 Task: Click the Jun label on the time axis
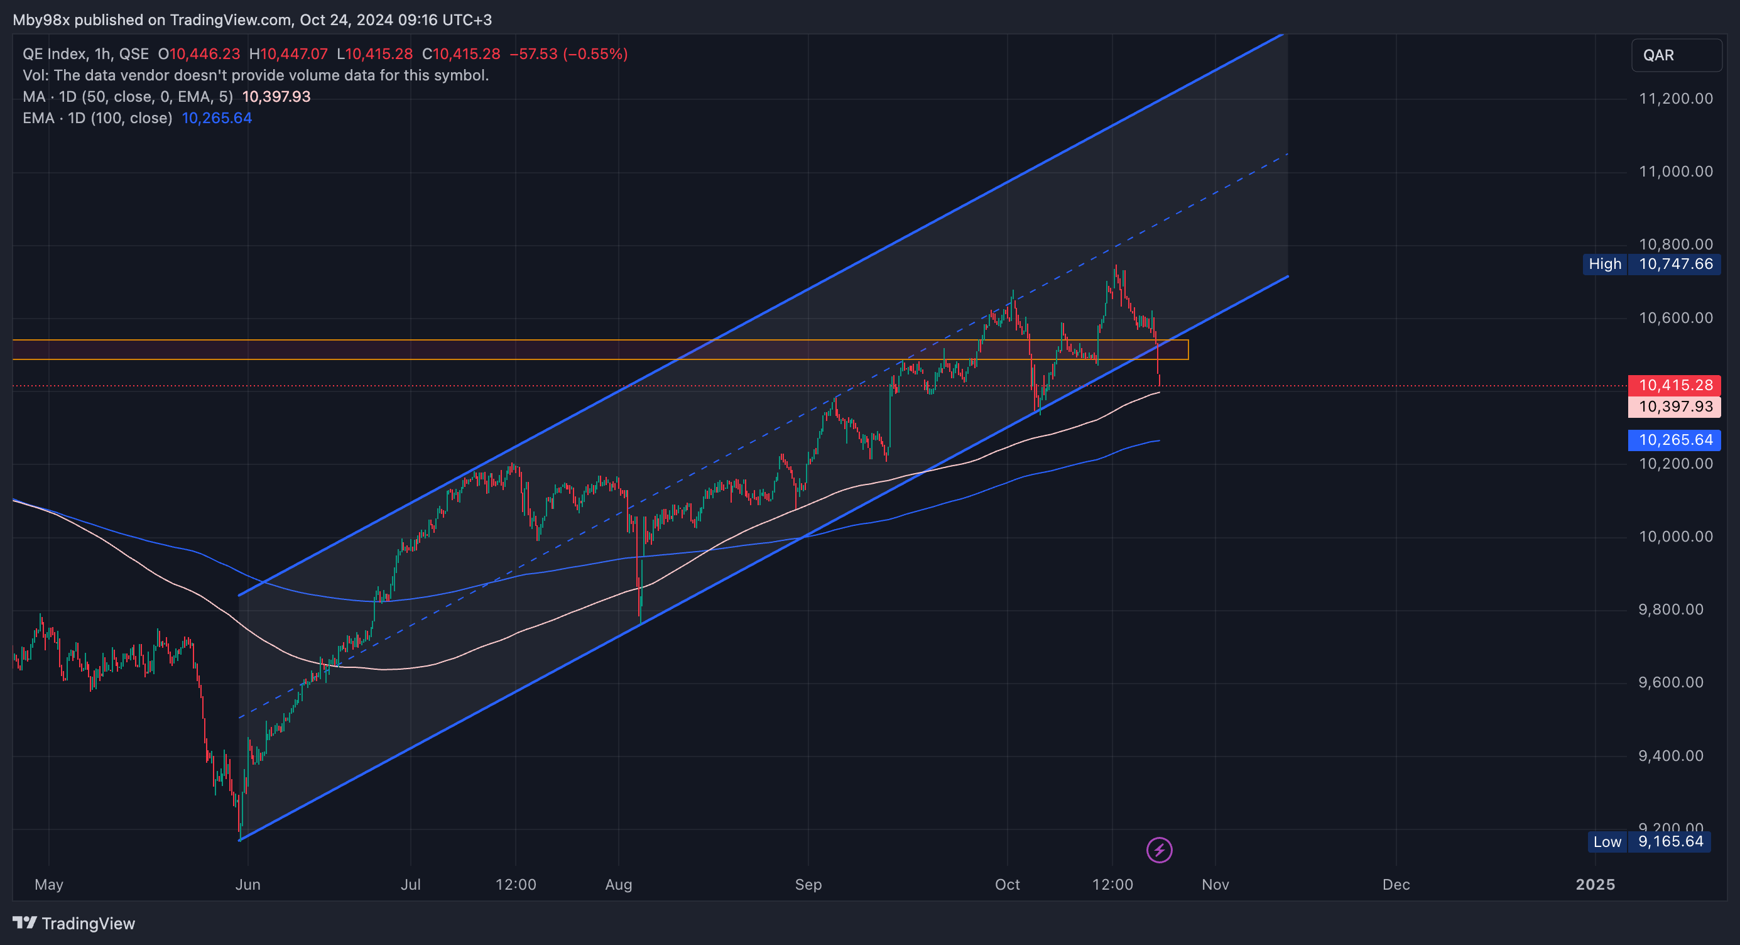pos(248,884)
